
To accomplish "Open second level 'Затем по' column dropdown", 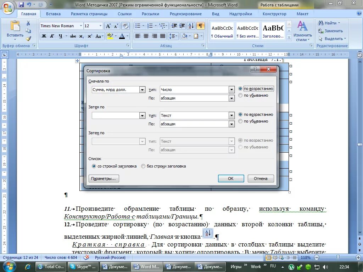I will 143,115.
